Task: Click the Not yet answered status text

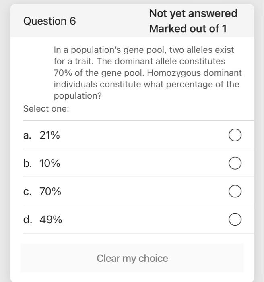Action: [193, 13]
